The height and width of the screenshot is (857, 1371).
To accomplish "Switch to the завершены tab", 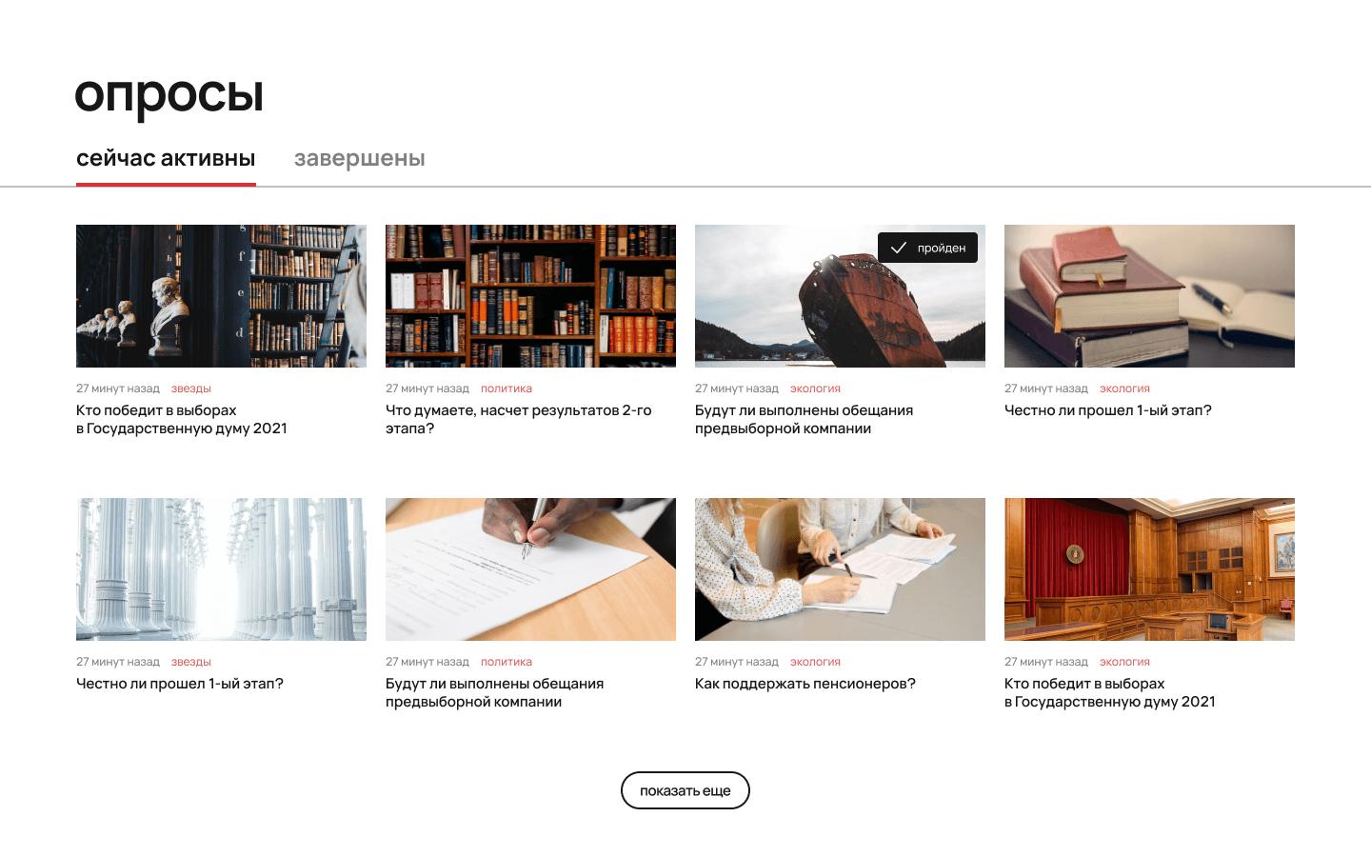I will click(x=360, y=158).
